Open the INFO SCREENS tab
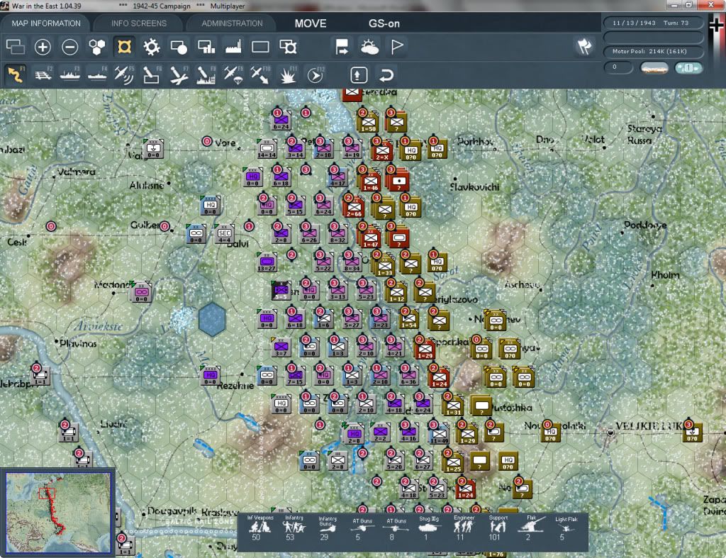Screen dimensions: 726x558 [x=139, y=23]
